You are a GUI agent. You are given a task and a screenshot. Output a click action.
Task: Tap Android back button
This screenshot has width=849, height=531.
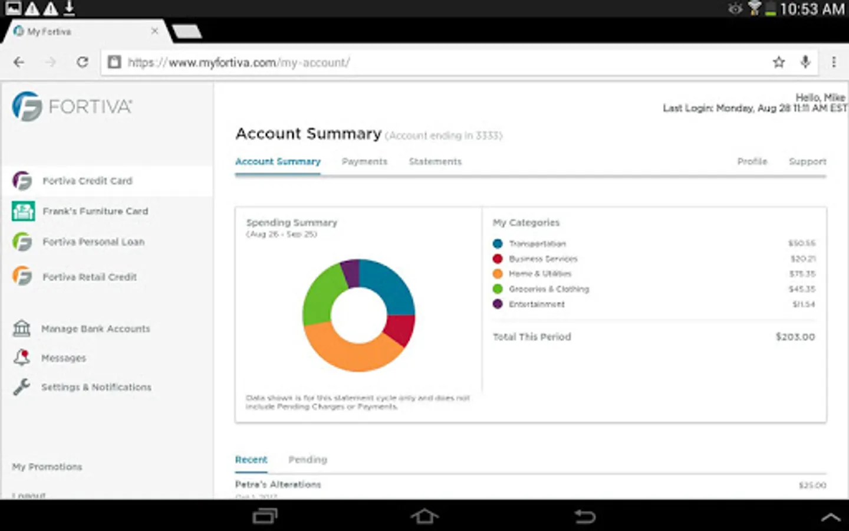(585, 516)
